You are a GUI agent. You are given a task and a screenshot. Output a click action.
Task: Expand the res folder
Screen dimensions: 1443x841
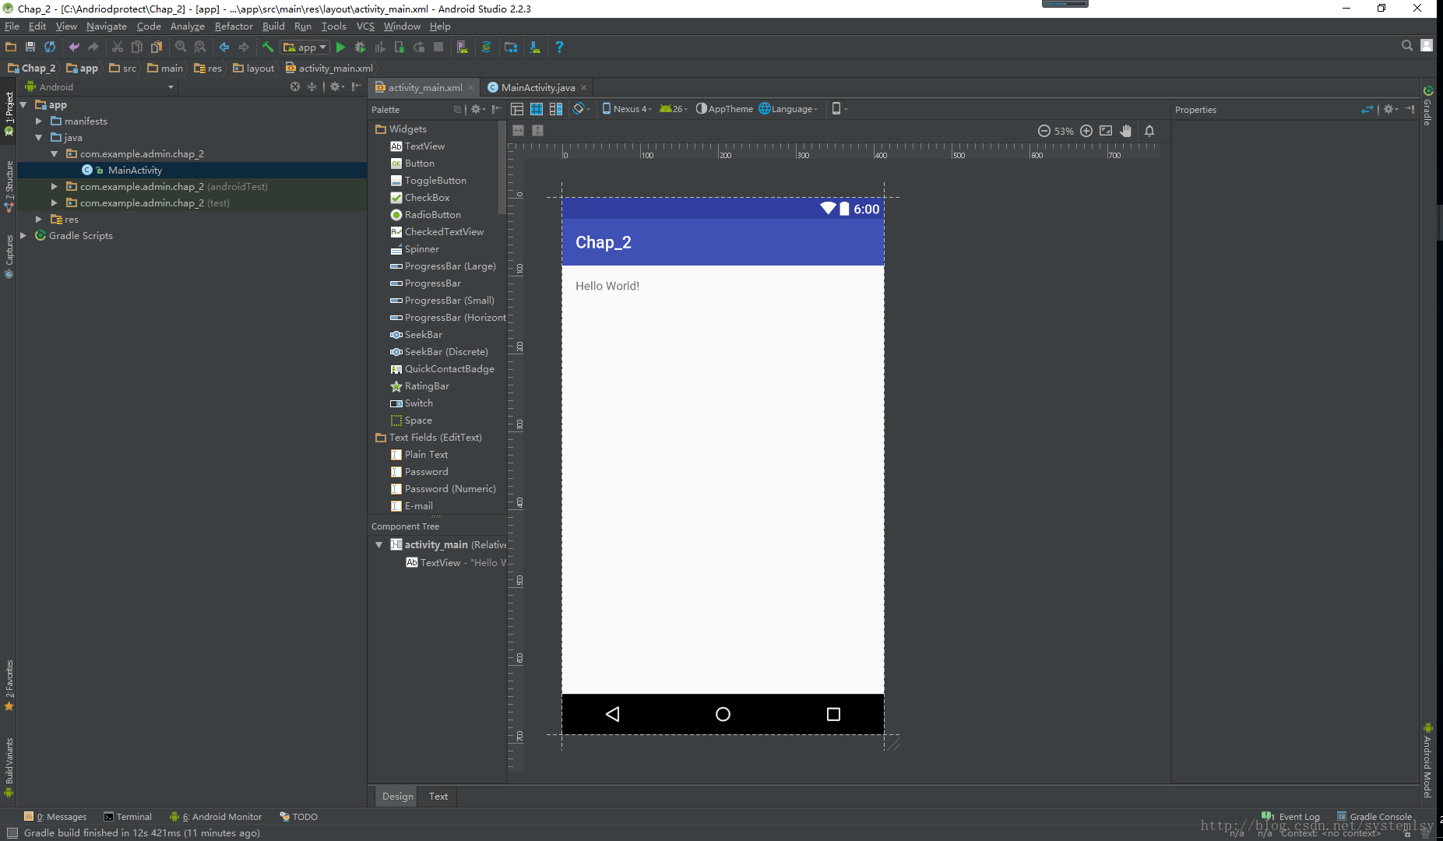(39, 220)
